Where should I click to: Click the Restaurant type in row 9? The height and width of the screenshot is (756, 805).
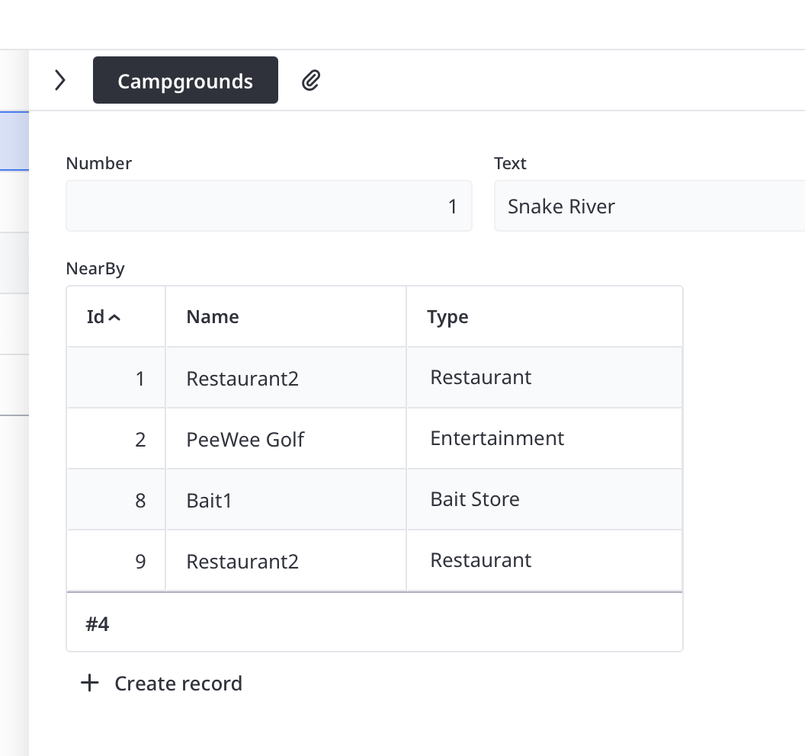(480, 560)
